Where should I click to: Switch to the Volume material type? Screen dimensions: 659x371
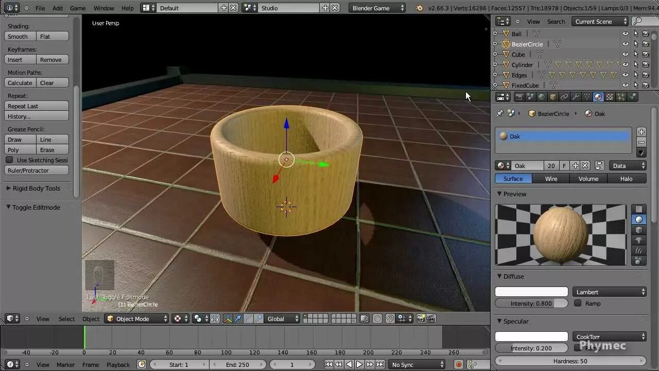(588, 178)
